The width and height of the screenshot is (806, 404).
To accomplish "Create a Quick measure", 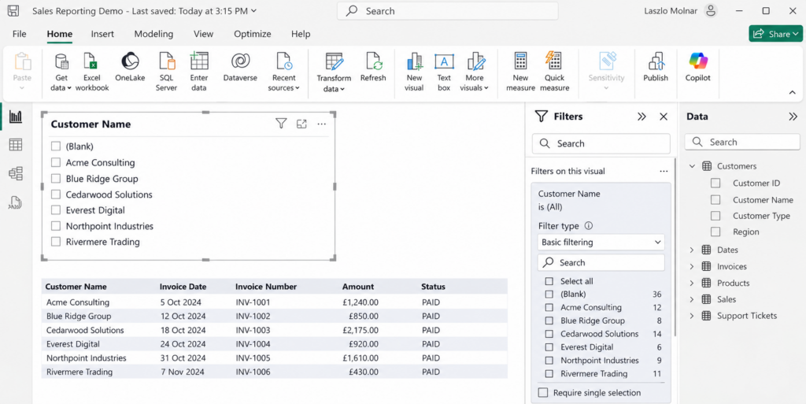I will [x=555, y=72].
